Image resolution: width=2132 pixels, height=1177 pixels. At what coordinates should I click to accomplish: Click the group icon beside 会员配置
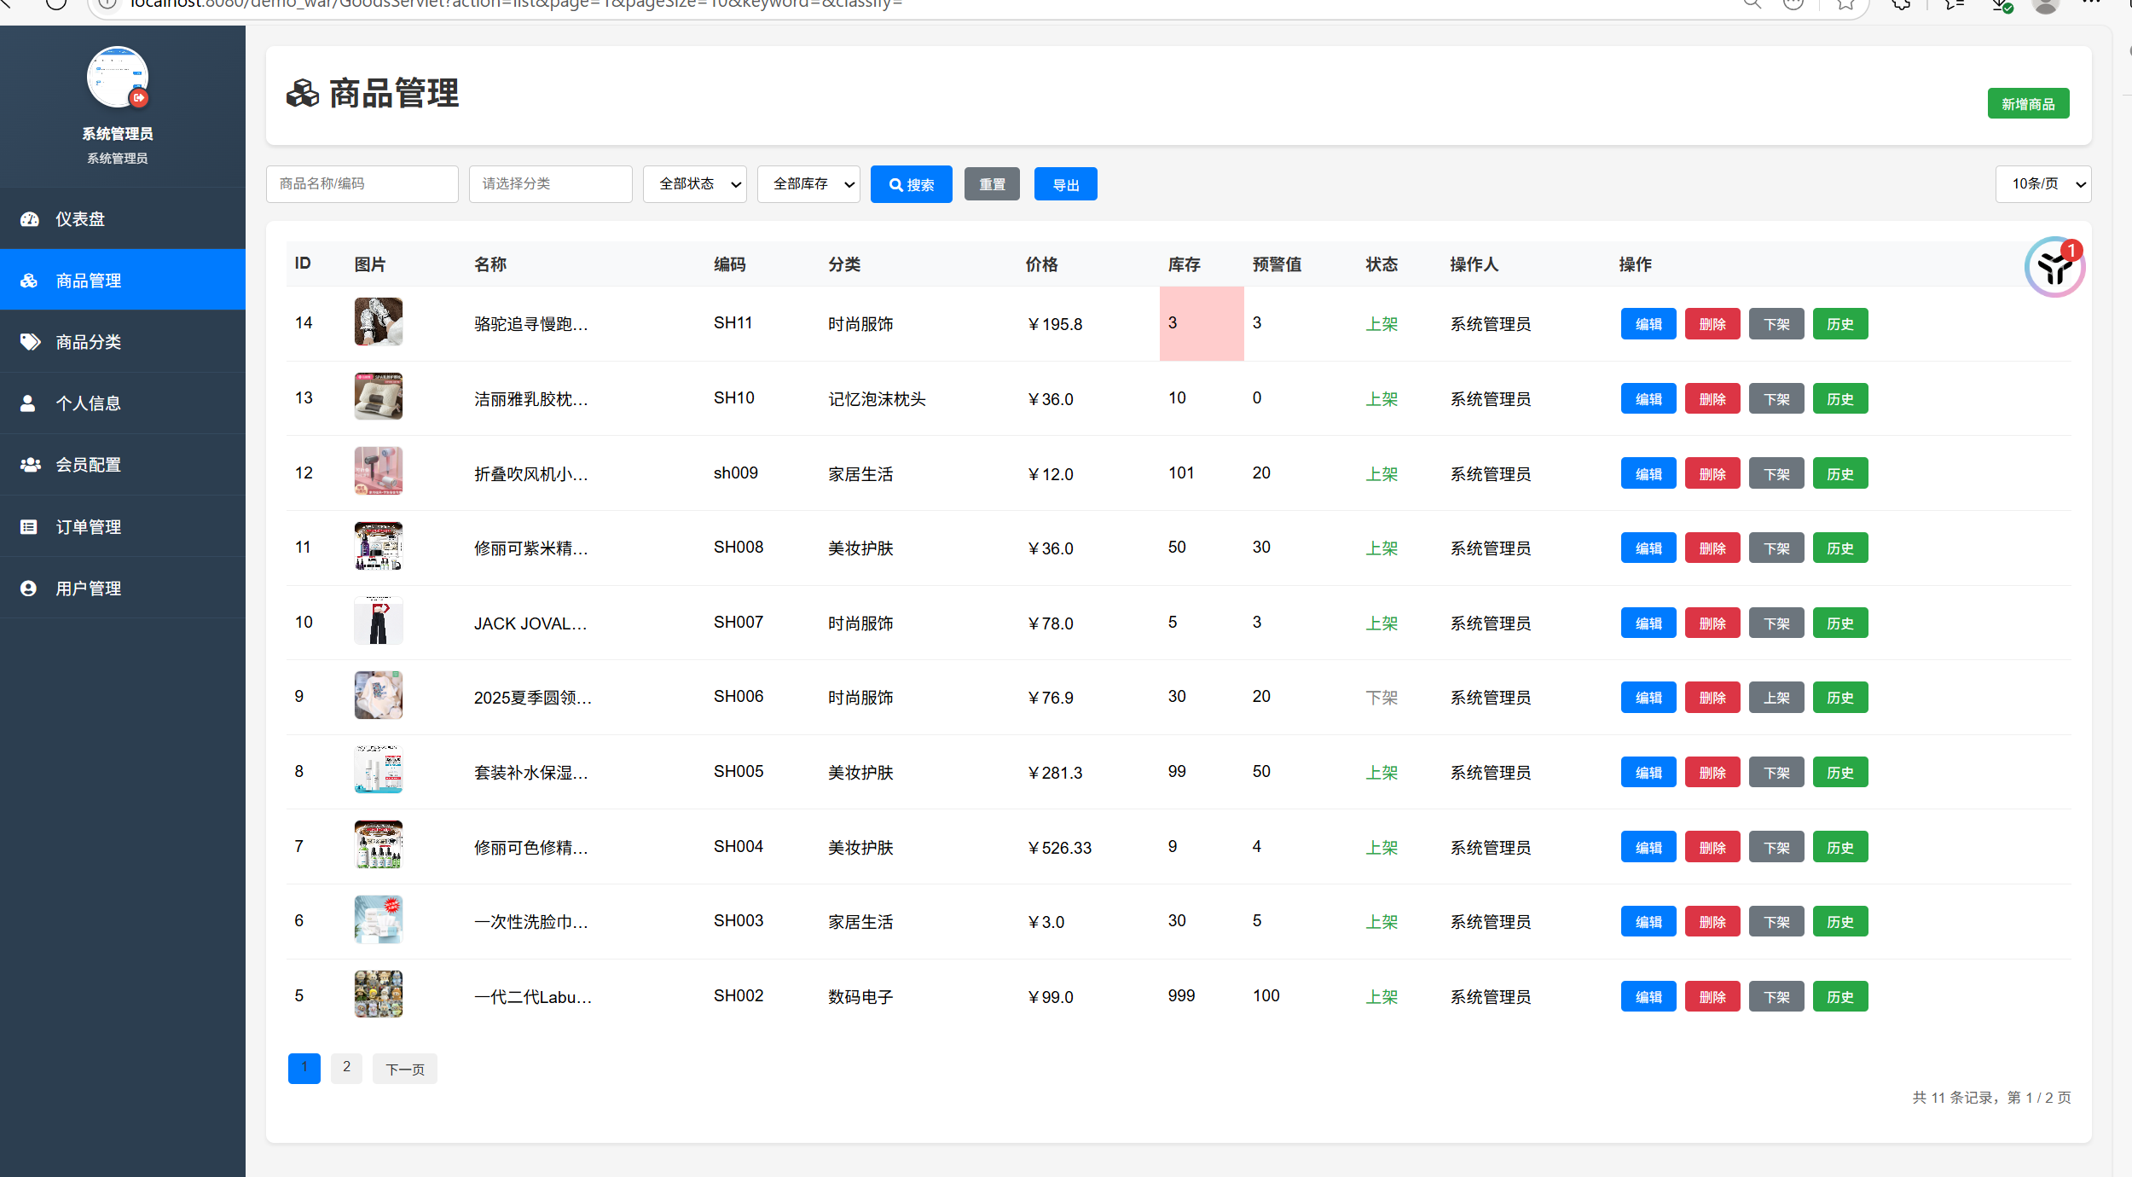pos(30,465)
